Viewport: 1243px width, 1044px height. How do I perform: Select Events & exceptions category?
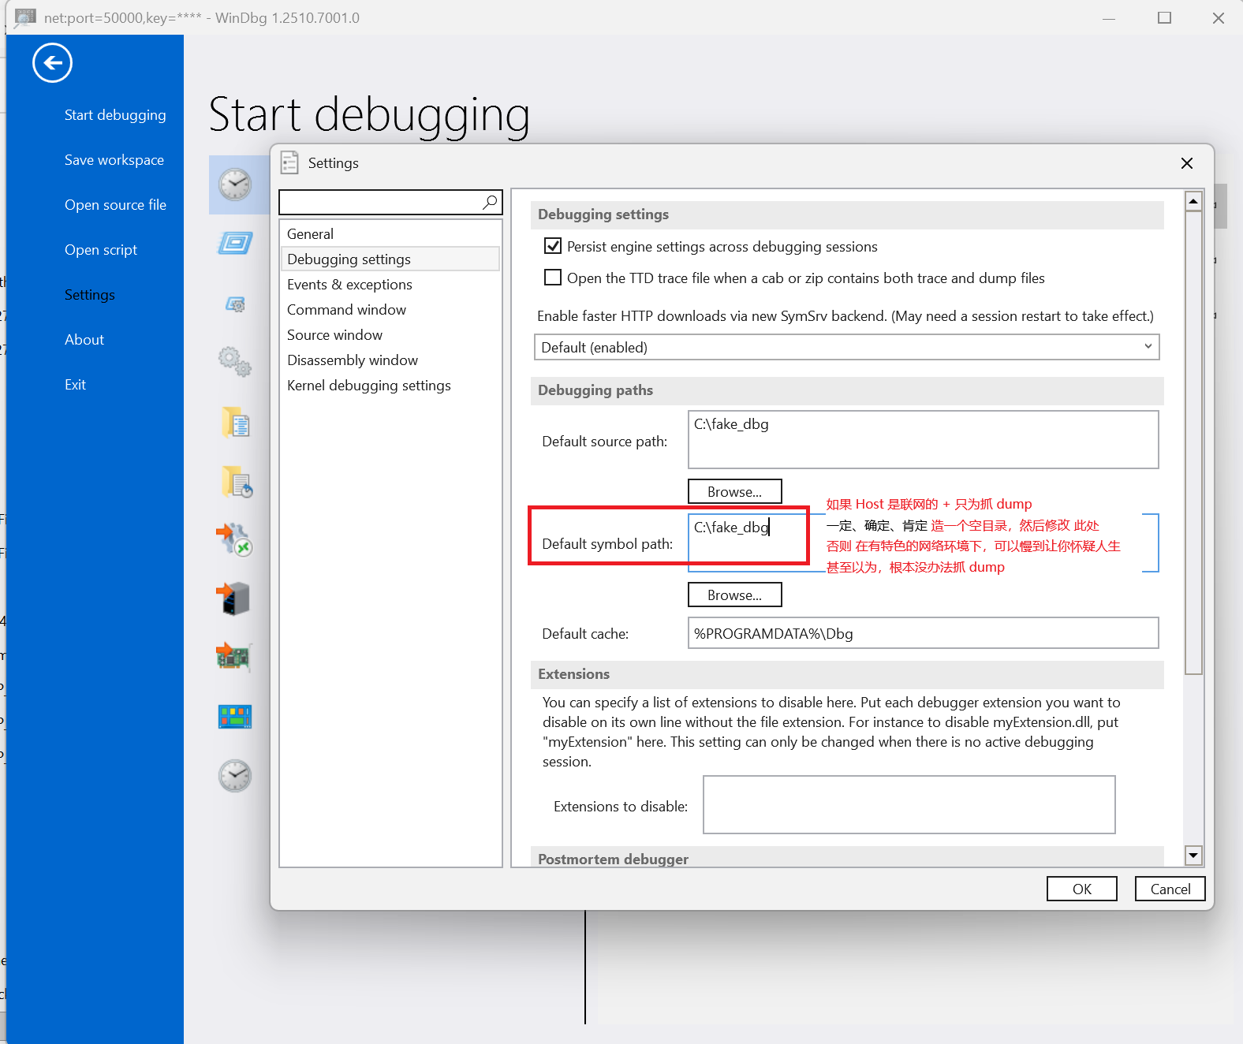click(390, 285)
